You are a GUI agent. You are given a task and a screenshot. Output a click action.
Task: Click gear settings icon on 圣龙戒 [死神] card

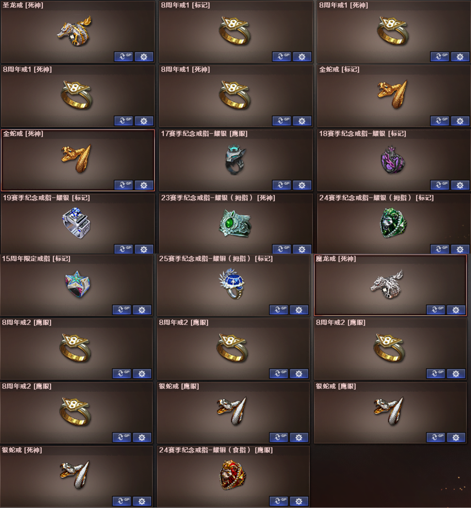(x=144, y=56)
